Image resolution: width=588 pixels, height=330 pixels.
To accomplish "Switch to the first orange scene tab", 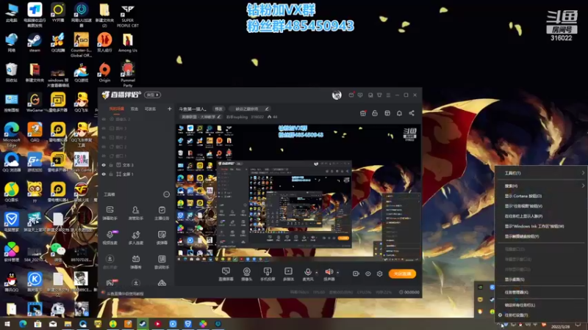I will [116, 109].
